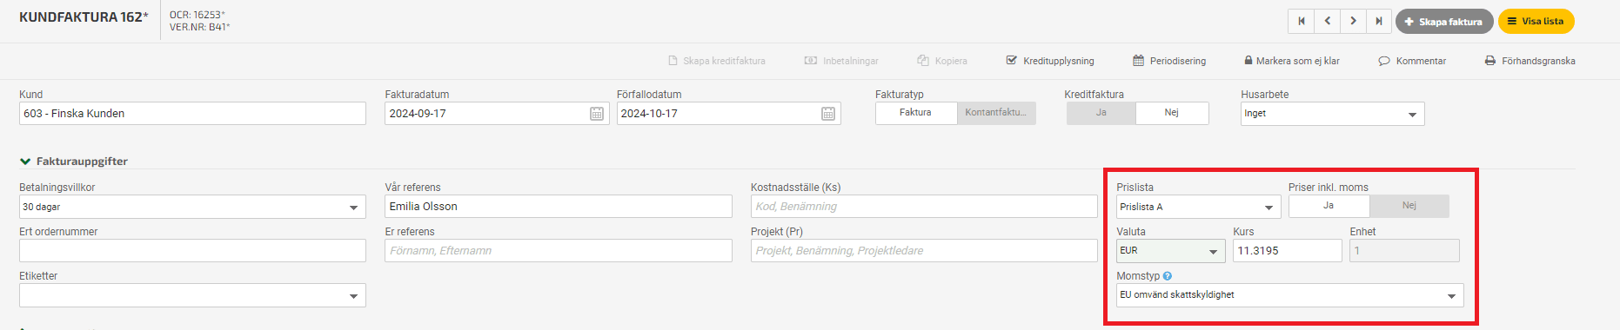Click the Momstyp help question icon
This screenshot has width=1620, height=330.
pyautogui.click(x=1168, y=276)
